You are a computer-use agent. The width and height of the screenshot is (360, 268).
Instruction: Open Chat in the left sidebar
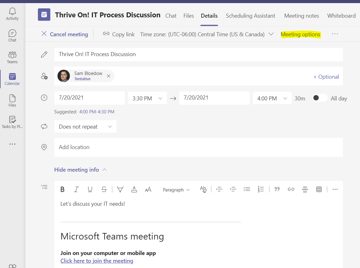12,36
